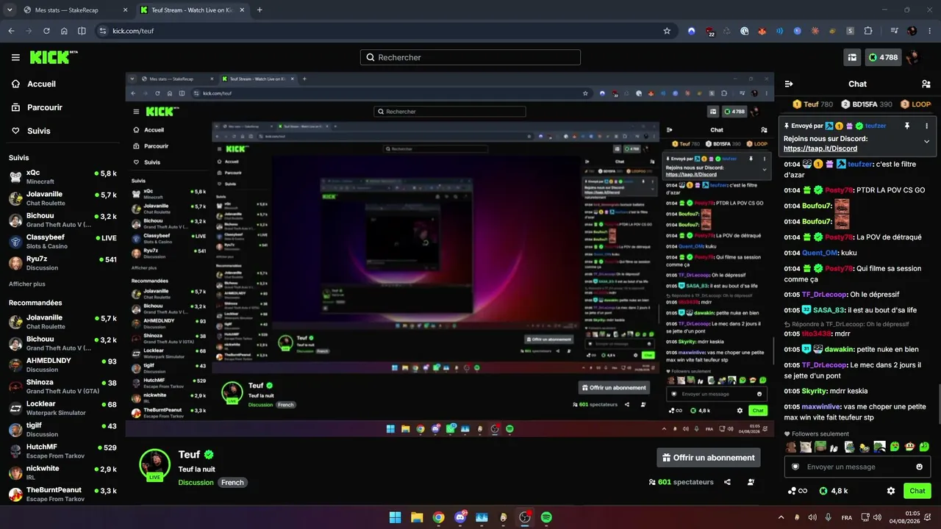Open Windows Start menu
Viewport: 941px width, 529px height.
click(x=395, y=517)
